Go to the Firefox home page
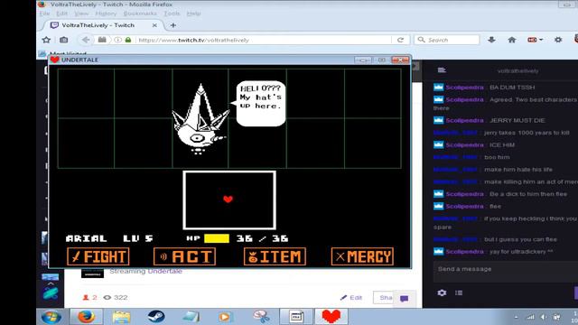 (x=512, y=40)
